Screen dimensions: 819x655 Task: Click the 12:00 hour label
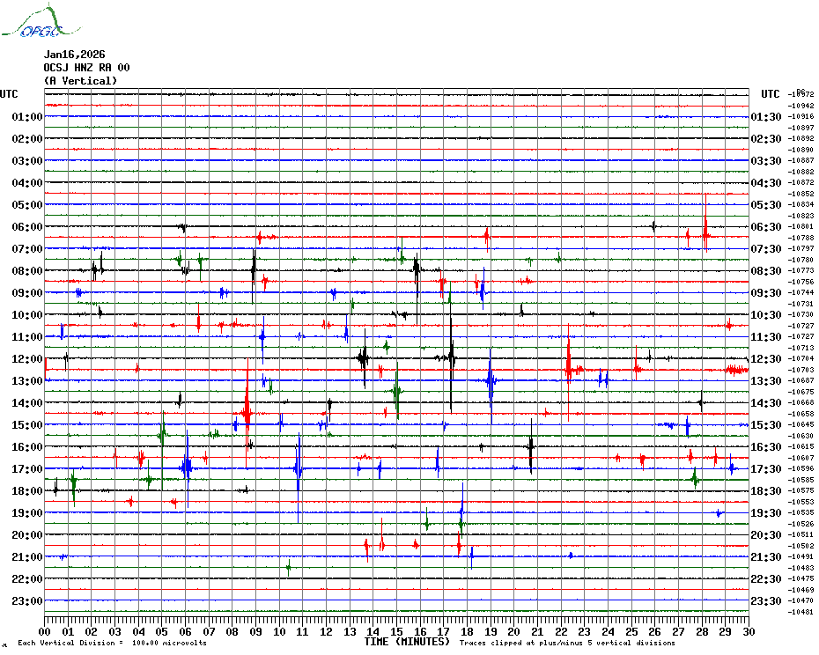pyautogui.click(x=27, y=359)
